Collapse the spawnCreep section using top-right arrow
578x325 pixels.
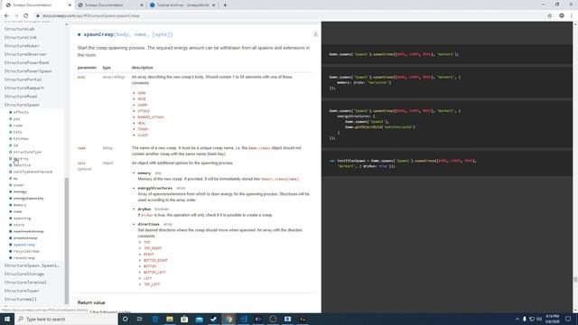[315, 34]
